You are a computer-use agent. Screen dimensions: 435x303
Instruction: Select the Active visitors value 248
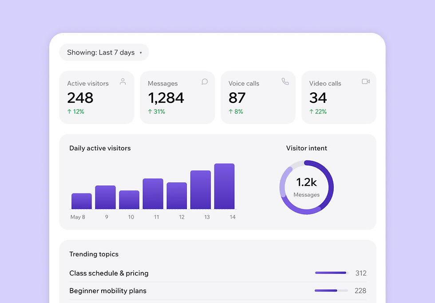(x=80, y=98)
